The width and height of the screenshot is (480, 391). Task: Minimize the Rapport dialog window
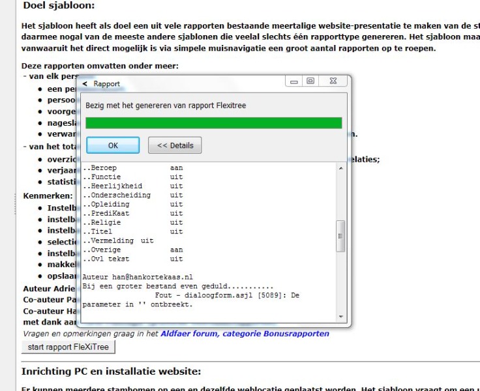click(294, 81)
